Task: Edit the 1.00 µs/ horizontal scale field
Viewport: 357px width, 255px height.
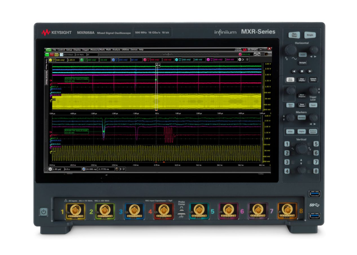Action: coord(58,169)
